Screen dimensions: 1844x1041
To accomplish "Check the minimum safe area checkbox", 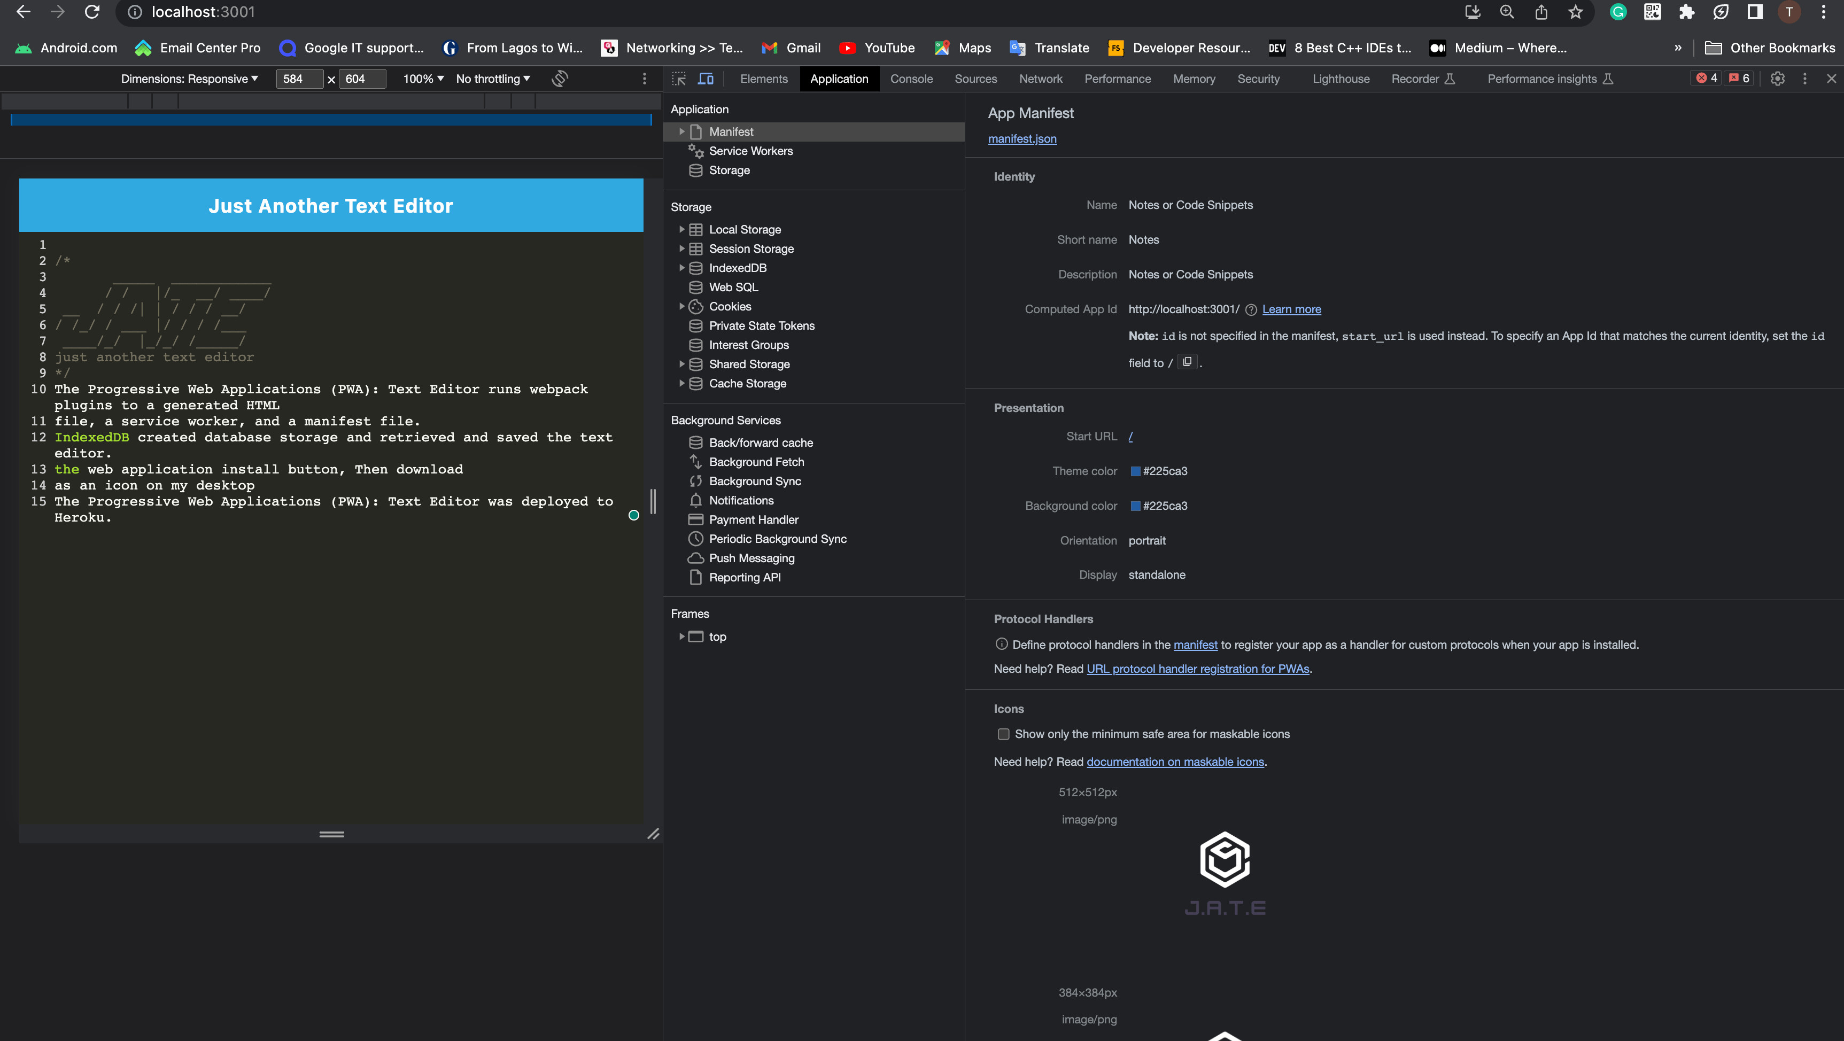I will (x=1004, y=734).
